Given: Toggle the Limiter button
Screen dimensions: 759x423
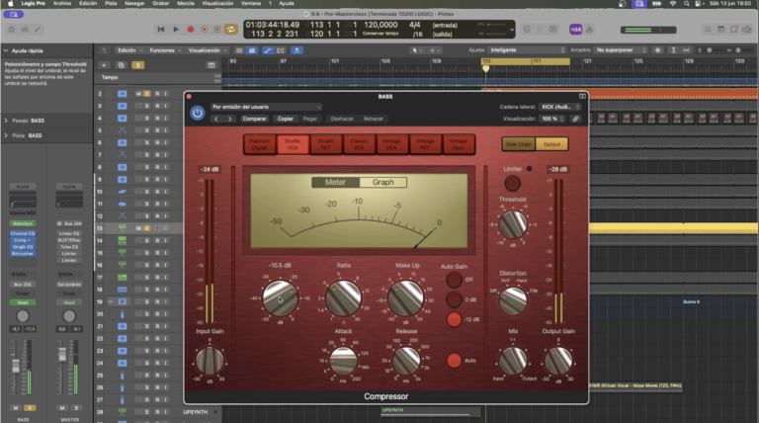Looking at the screenshot, I should click(513, 184).
